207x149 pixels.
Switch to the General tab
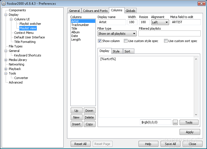pos(74,11)
